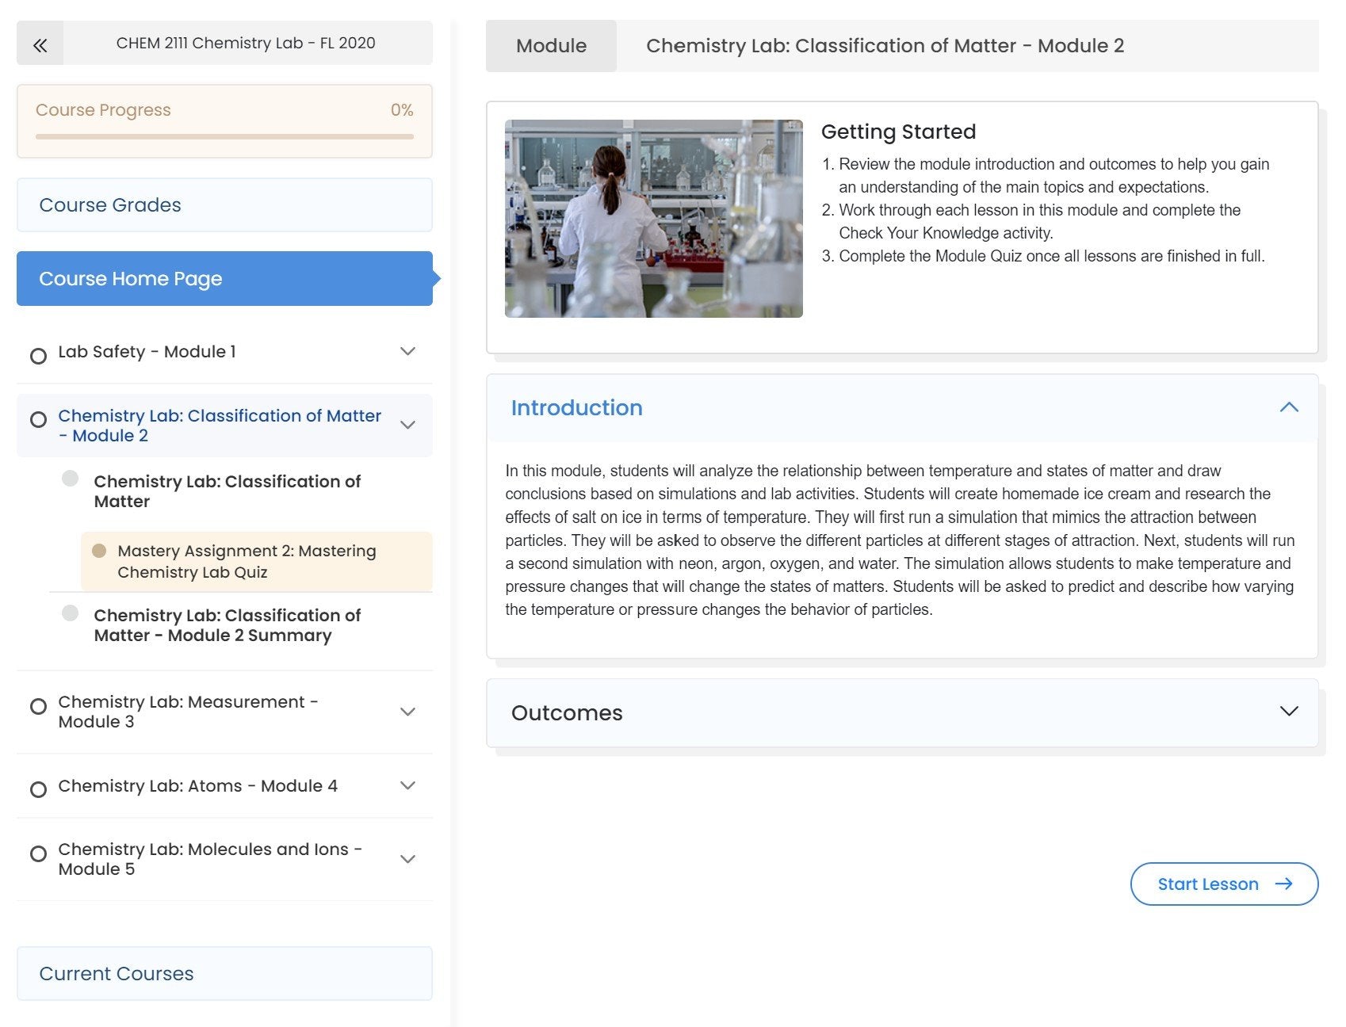Click completion circle for Lab Safety Module 1
Screen dimensions: 1346x1027
[x=38, y=356]
